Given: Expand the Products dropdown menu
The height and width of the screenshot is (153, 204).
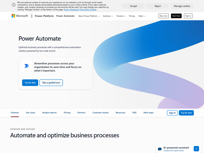Looking at the screenshot, I should (121, 16).
